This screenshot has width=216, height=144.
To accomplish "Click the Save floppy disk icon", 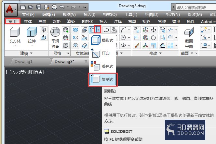I will tap(39, 7).
